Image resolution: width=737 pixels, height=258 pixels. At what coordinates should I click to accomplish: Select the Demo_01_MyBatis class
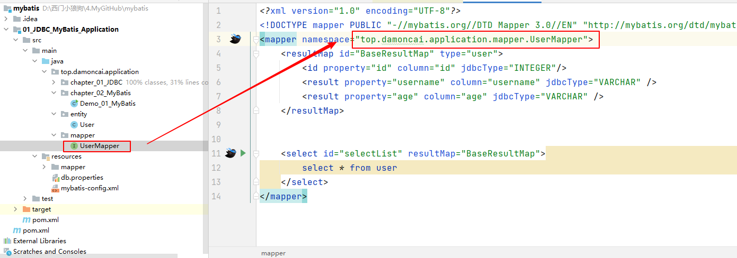108,104
